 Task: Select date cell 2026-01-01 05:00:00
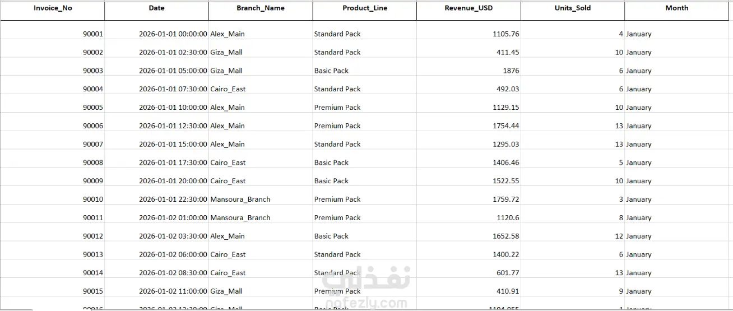(157, 71)
